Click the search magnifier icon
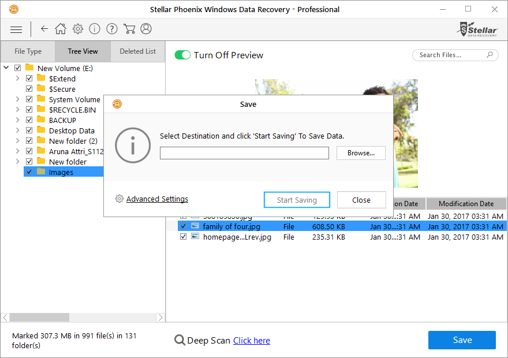 (x=490, y=55)
